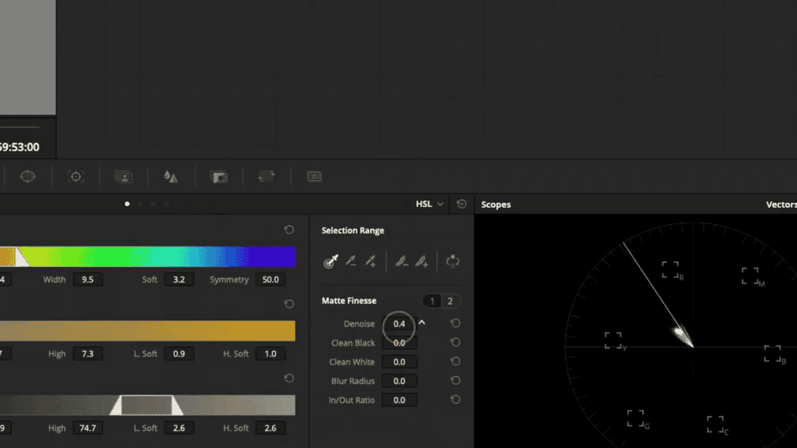Click the Matte Finesse heading

pyautogui.click(x=349, y=301)
